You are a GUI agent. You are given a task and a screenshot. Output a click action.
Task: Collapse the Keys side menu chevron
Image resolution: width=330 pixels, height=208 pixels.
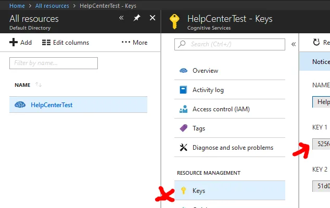pos(293,44)
